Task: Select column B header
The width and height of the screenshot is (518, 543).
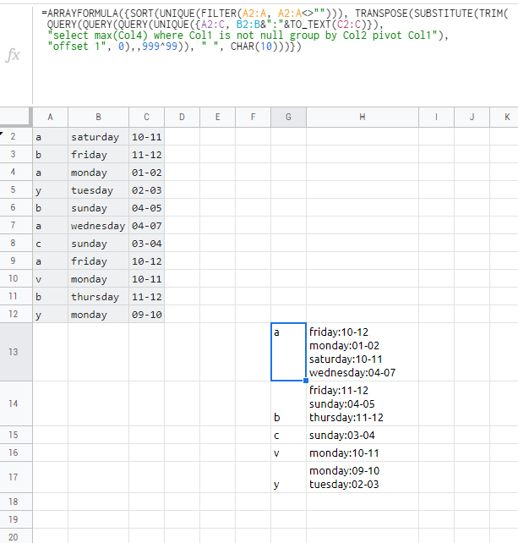Action: (99, 117)
